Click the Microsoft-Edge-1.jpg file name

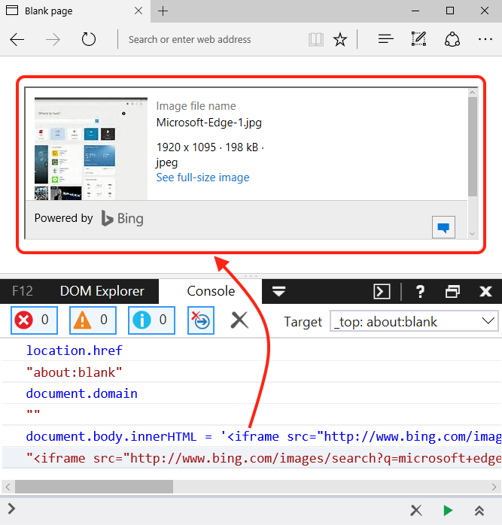(208, 123)
